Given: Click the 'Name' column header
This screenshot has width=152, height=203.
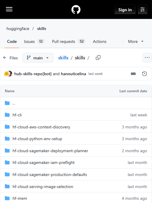Looking at the screenshot, I should point(10,91).
